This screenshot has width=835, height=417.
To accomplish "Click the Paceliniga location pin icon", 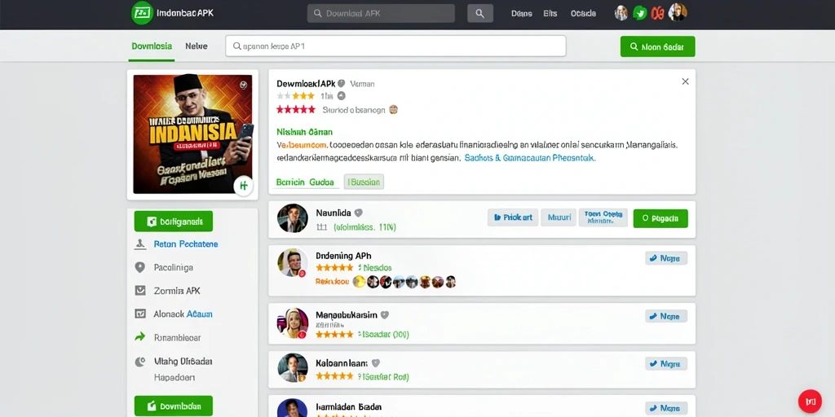I will coord(140,267).
